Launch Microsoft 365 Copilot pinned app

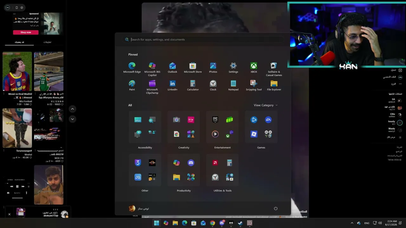(152, 69)
